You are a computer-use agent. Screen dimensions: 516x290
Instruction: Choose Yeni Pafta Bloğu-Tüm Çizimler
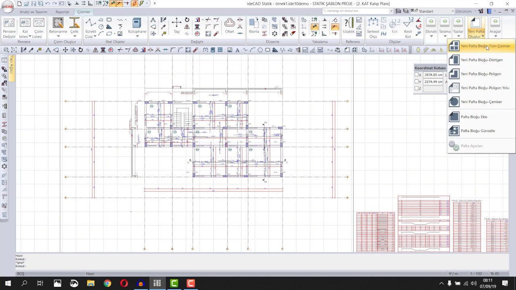pos(481,46)
